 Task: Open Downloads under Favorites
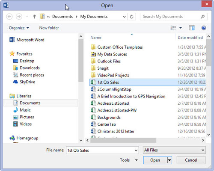(x=26, y=68)
